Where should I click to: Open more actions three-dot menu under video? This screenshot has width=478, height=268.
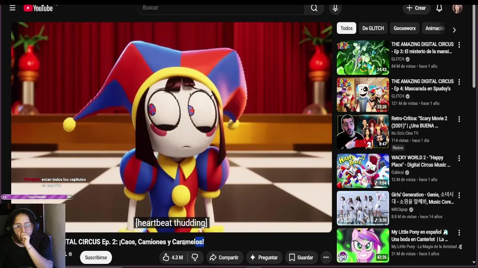click(326, 258)
